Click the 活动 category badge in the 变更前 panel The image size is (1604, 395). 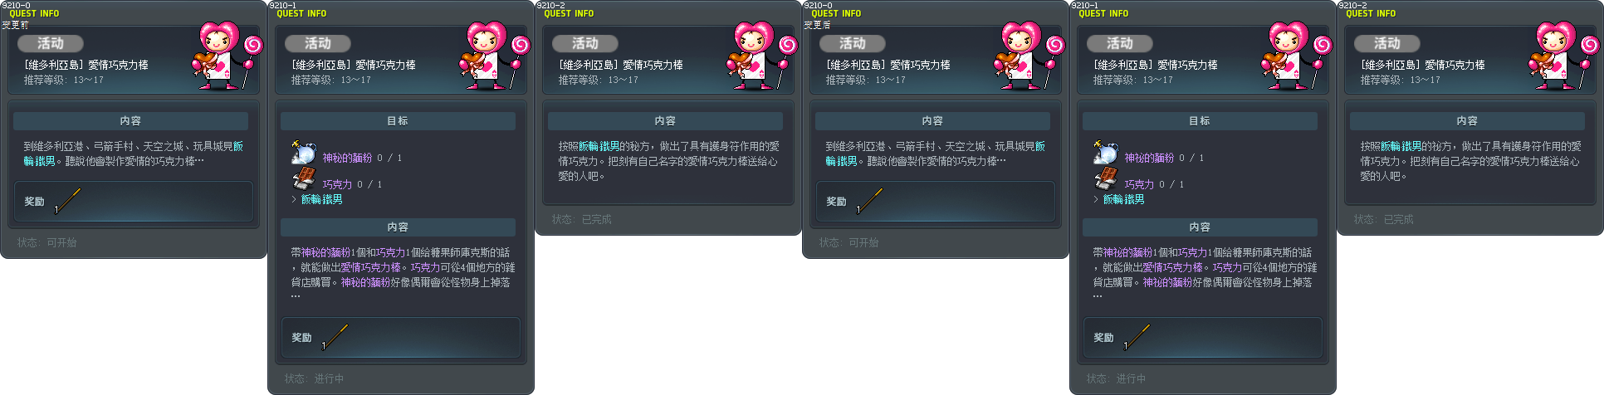[51, 43]
